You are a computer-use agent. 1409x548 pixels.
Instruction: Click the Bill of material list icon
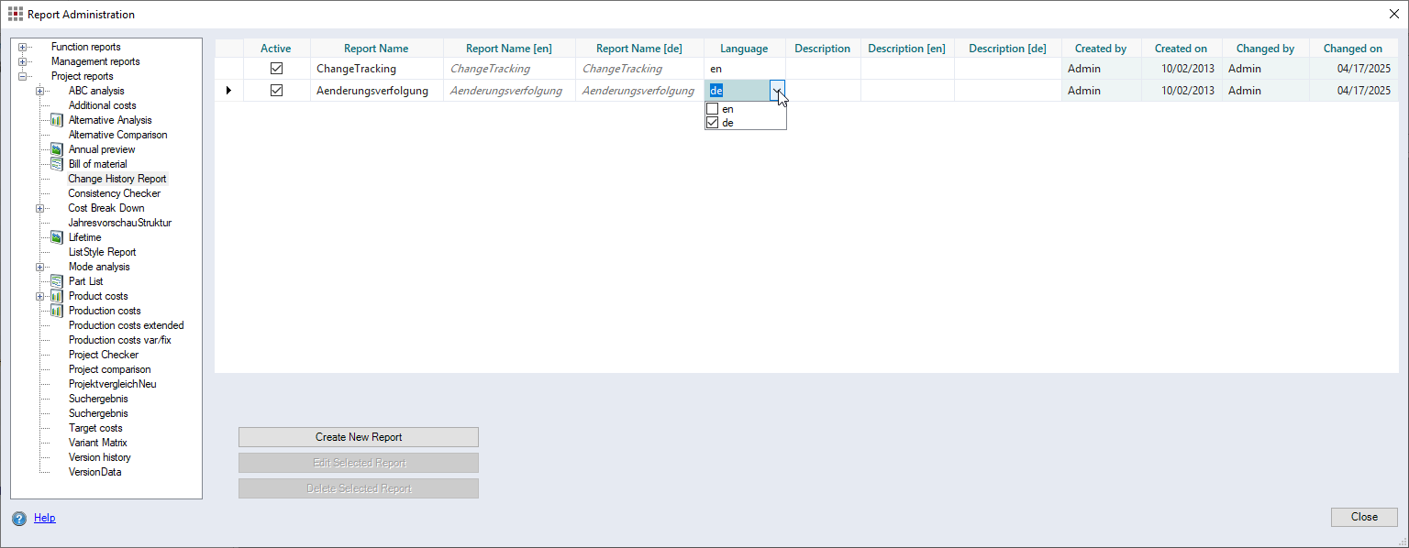pyautogui.click(x=56, y=164)
